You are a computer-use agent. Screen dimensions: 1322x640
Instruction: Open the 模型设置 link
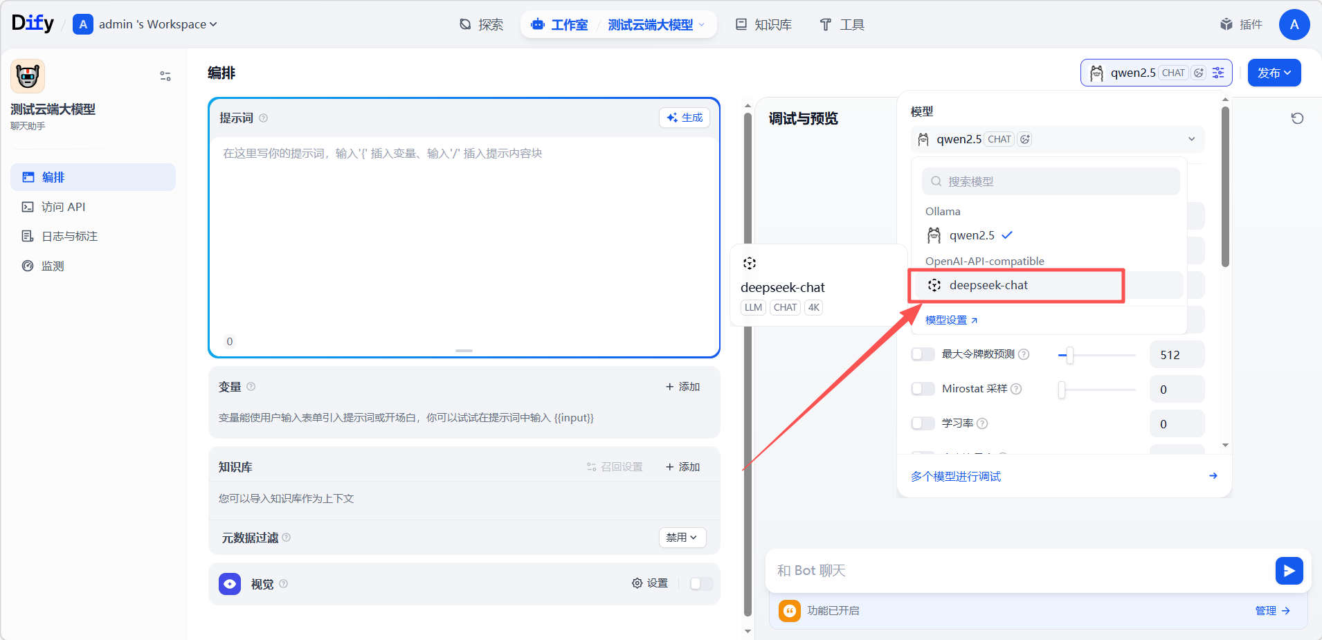click(951, 320)
